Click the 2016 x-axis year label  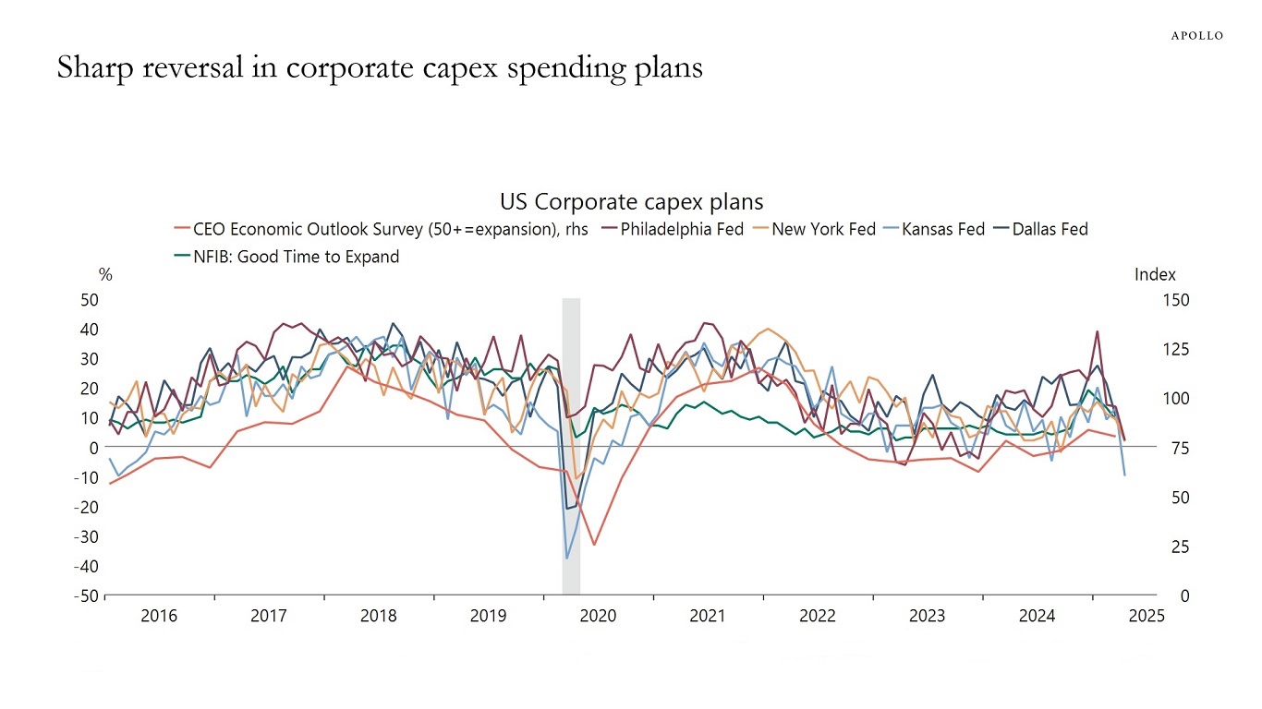(x=159, y=616)
